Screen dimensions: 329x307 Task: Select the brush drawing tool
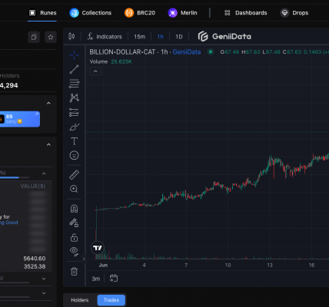click(75, 127)
